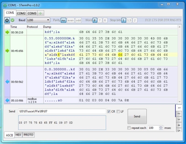186x144 pixels.
Task: Switch to the HEX input tab
Action: click(18, 135)
